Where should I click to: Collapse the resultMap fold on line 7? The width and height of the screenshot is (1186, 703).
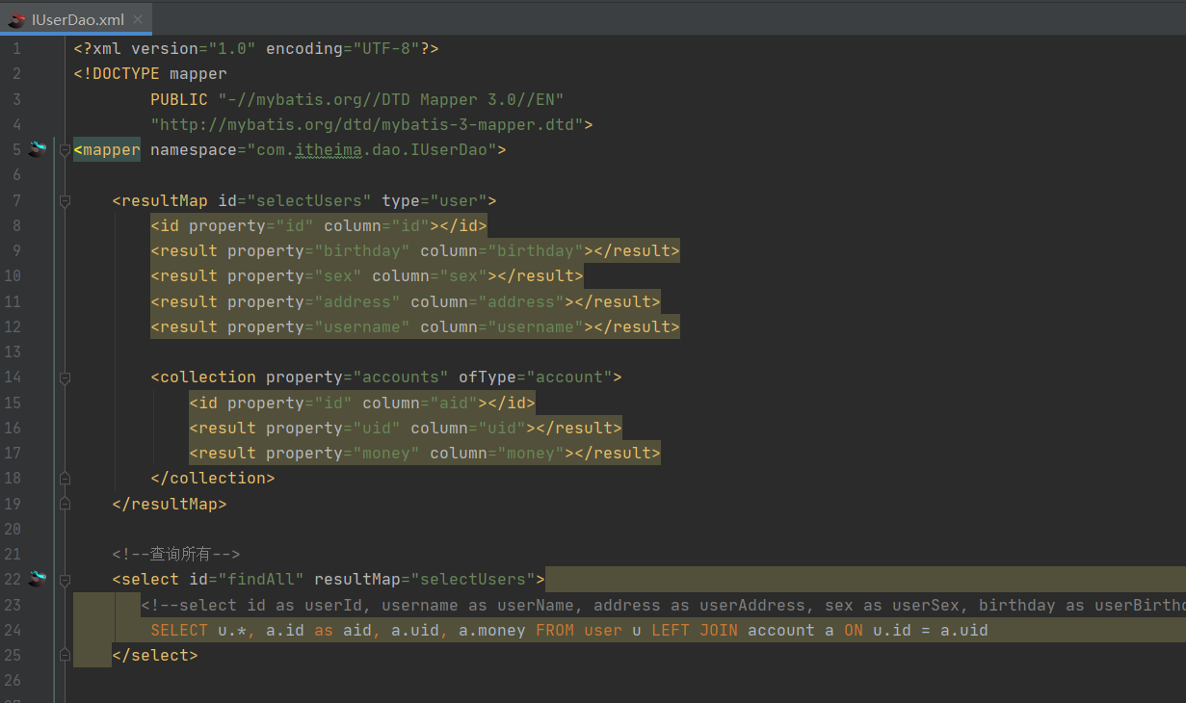(x=65, y=200)
